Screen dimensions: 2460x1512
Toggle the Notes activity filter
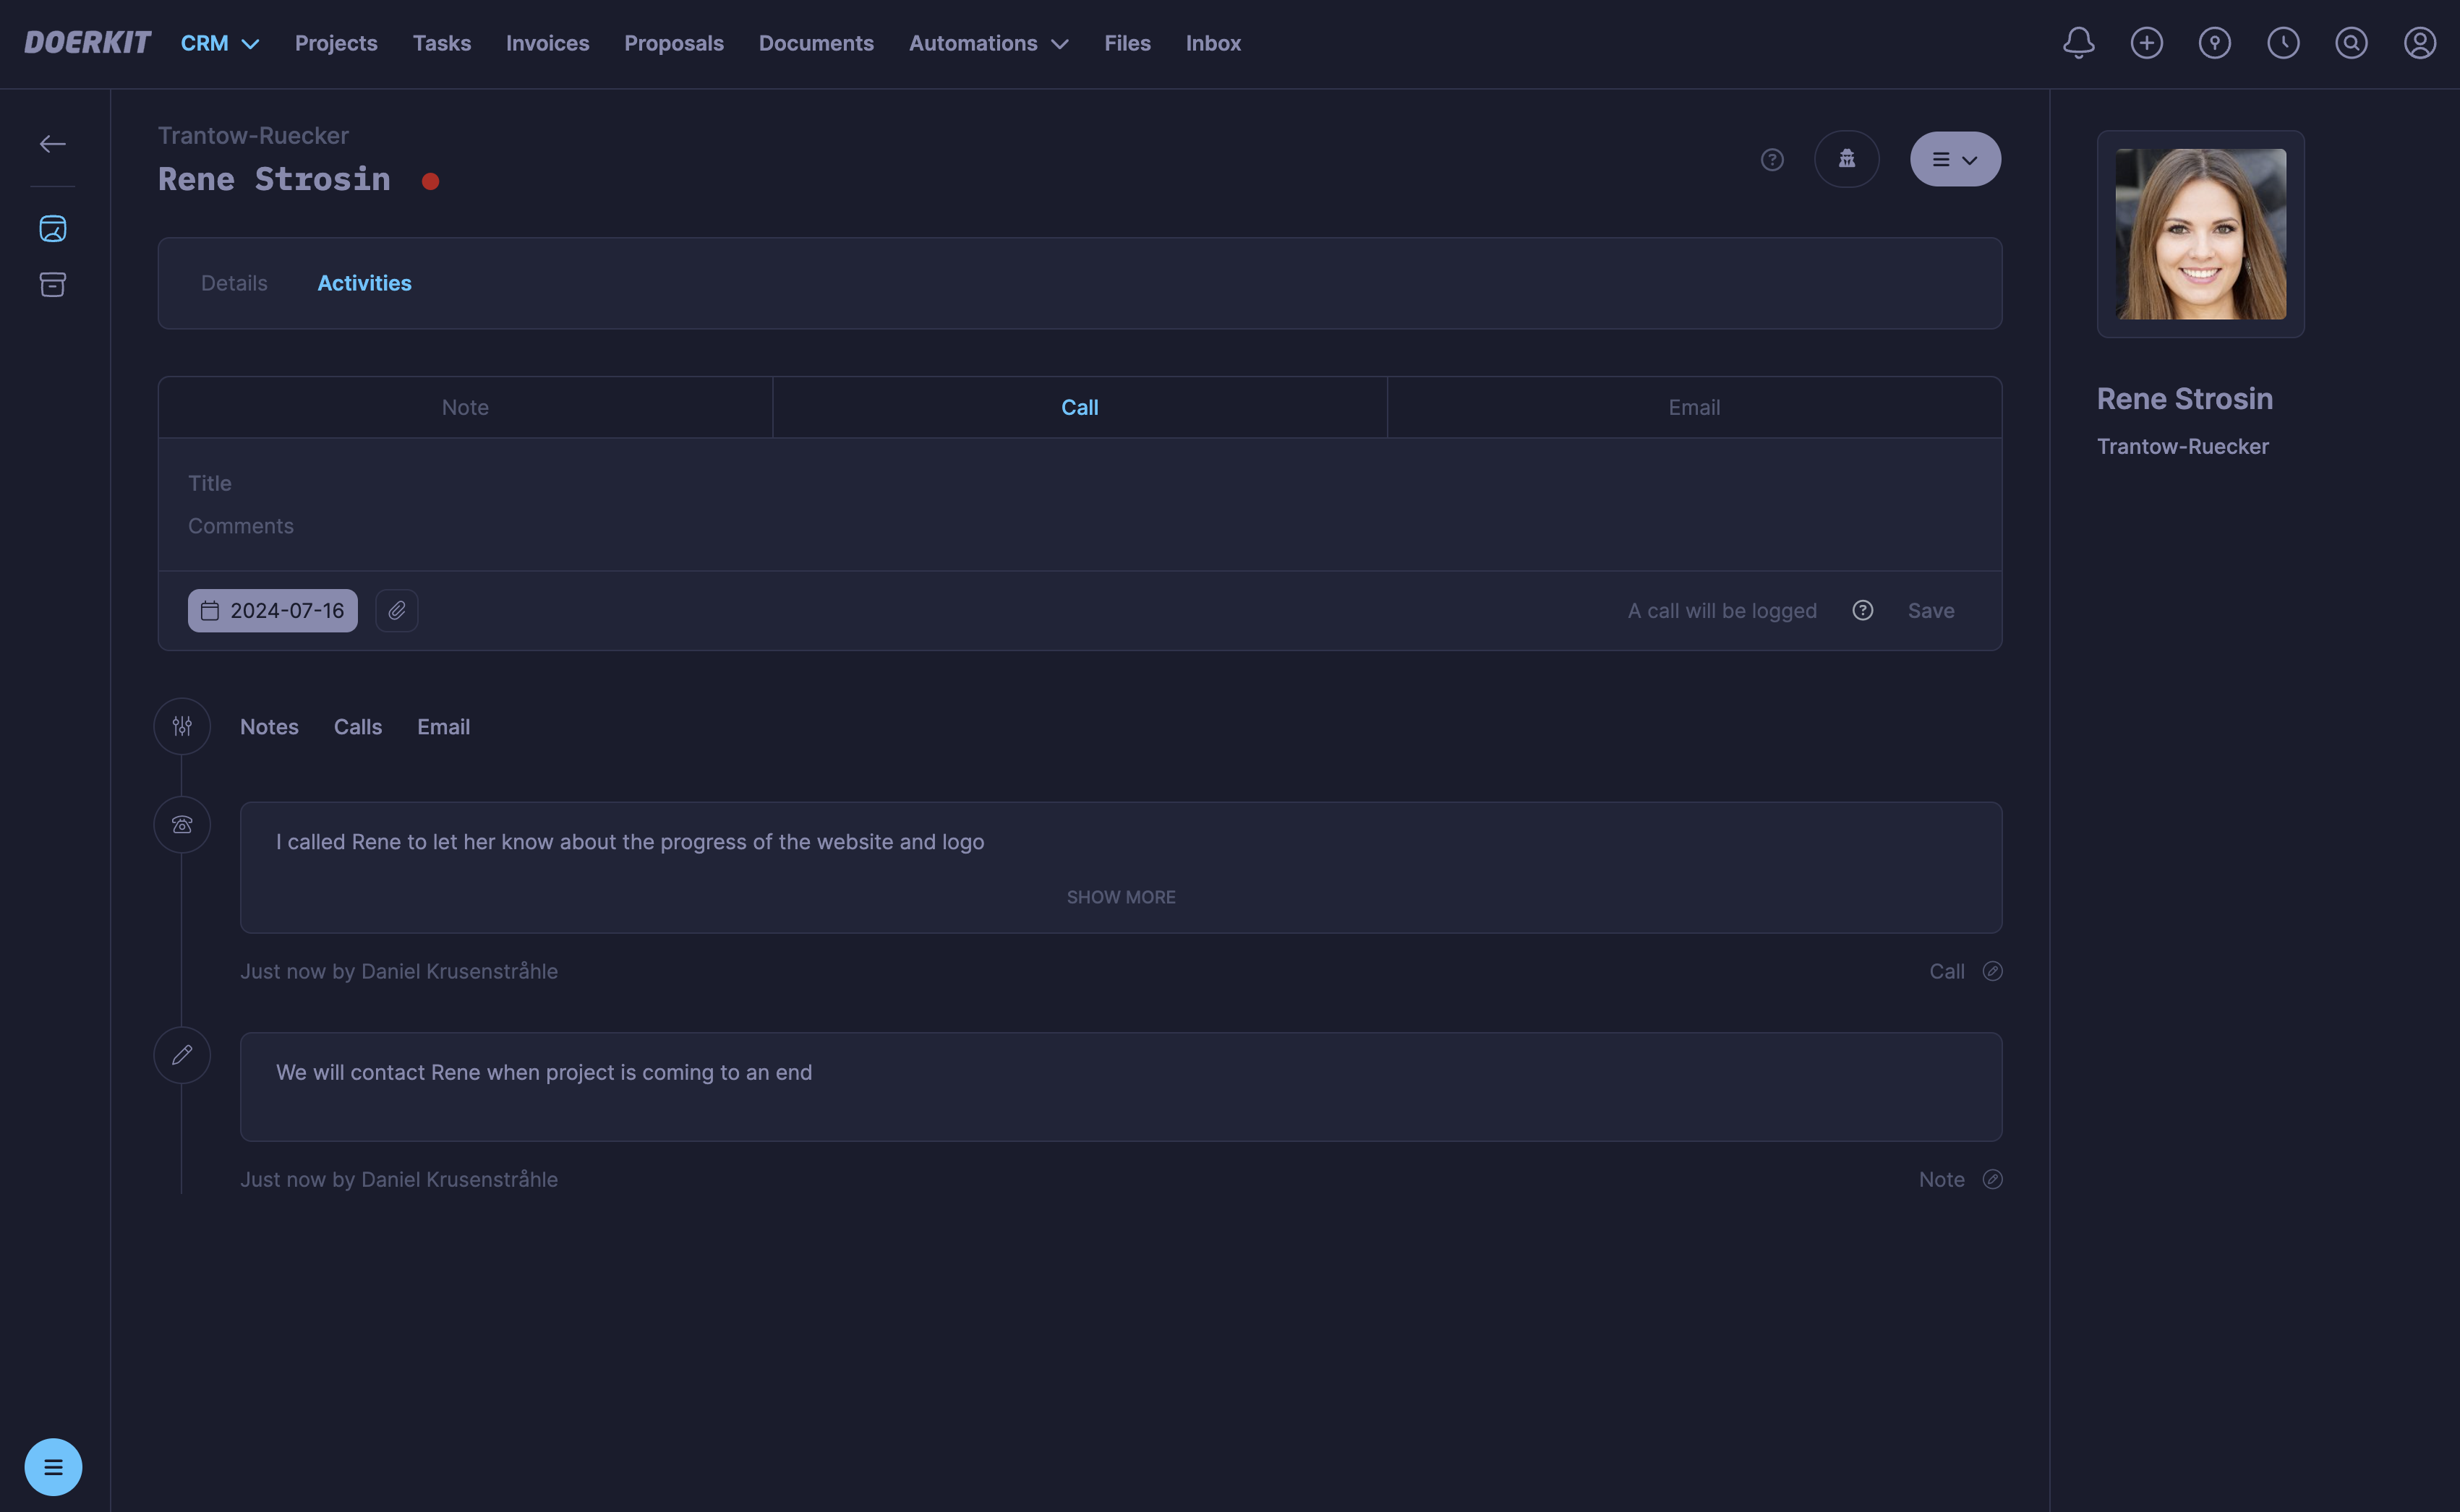tap(269, 727)
